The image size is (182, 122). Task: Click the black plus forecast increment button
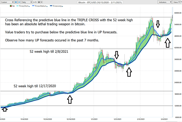pos(39,2)
